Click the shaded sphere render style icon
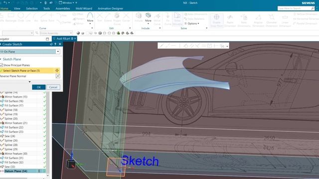 pyautogui.click(x=78, y=33)
